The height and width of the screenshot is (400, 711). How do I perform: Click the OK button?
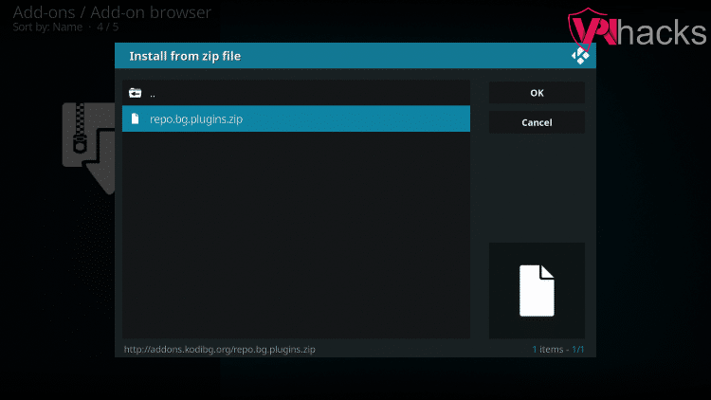click(537, 93)
